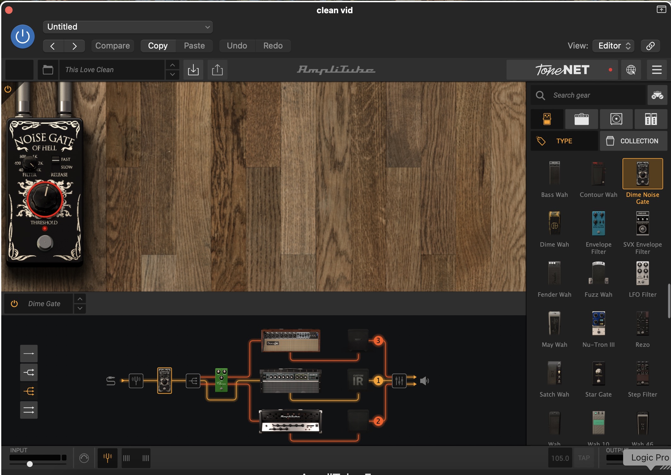671x475 pixels.
Task: Select the Rezo pedal
Action: [x=643, y=329]
